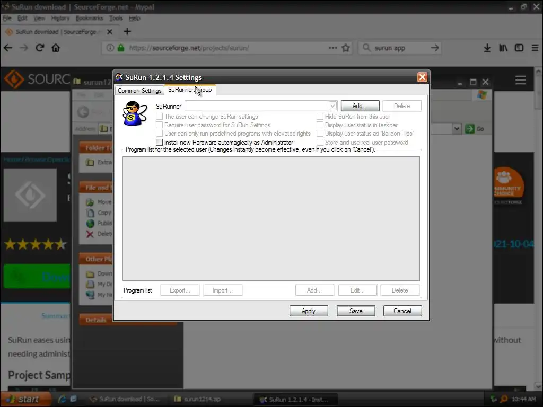The width and height of the screenshot is (543, 407).
Task: Click the Export program list button
Action: (180, 290)
